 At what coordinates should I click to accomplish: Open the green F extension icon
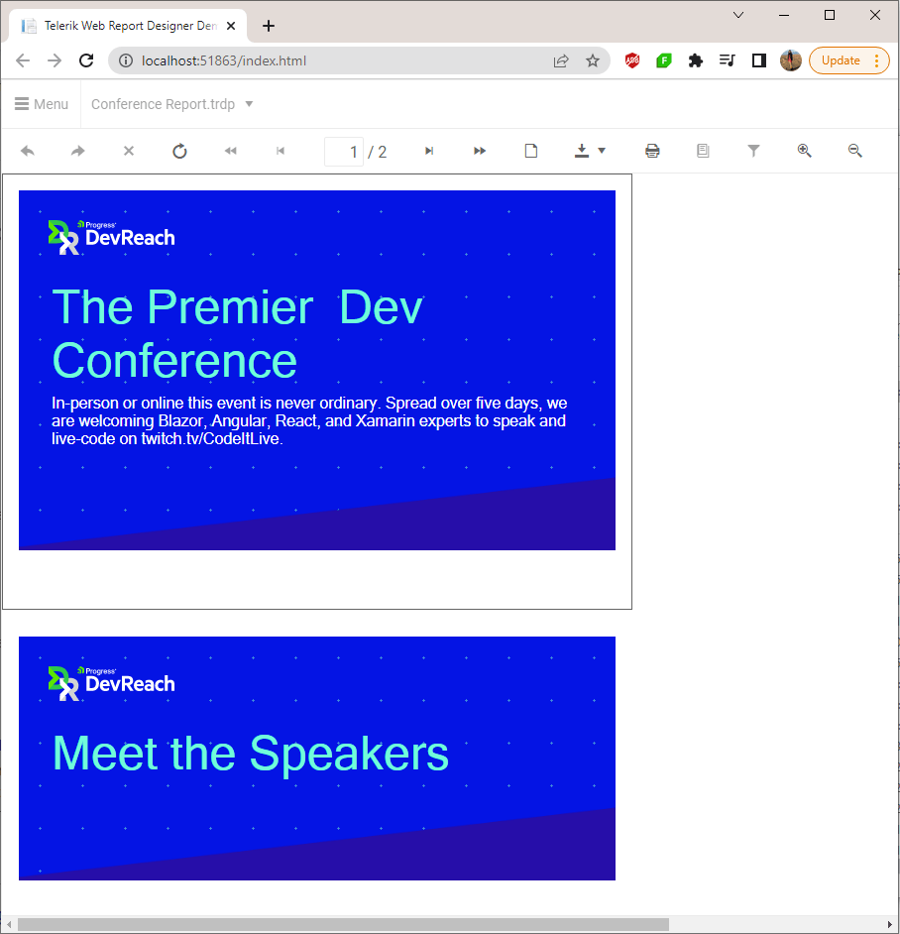[664, 60]
